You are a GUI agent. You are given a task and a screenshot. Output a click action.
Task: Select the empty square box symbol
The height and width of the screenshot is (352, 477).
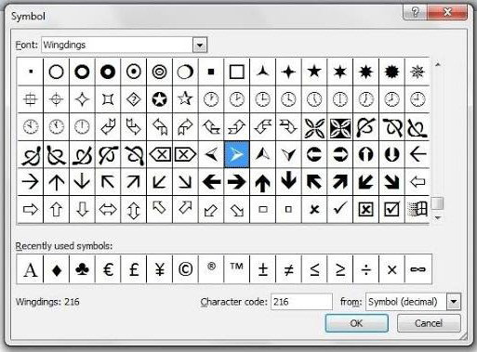click(236, 72)
